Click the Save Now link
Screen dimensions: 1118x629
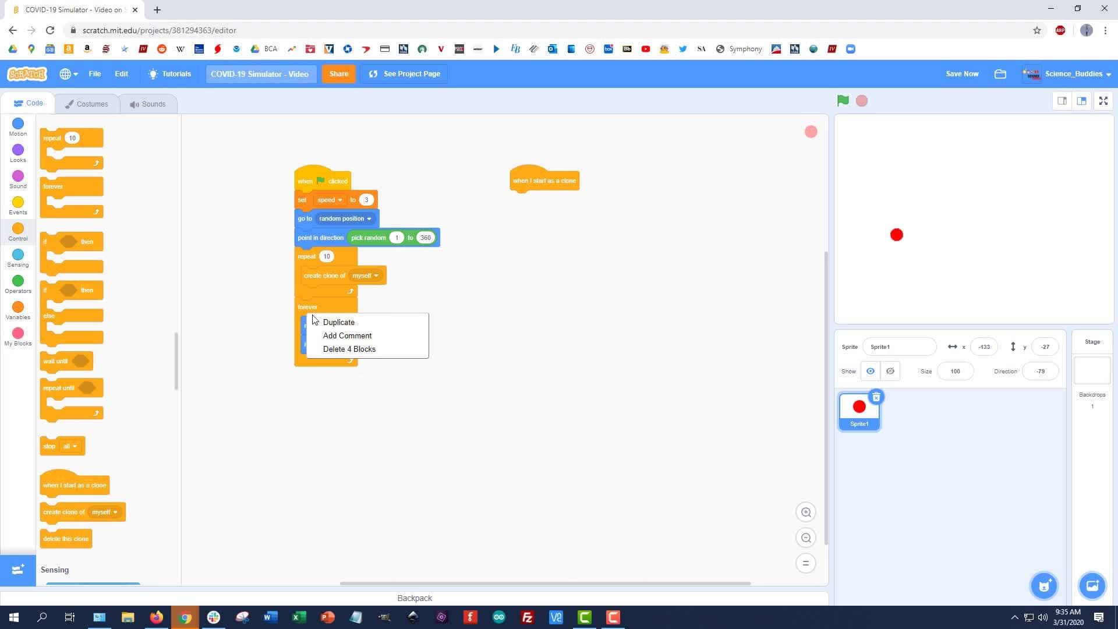tap(962, 73)
